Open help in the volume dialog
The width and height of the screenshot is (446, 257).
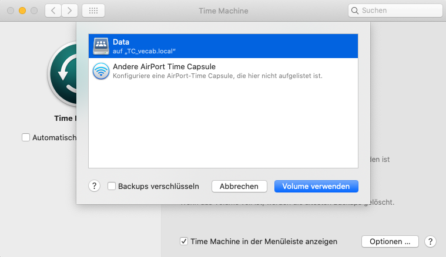(95, 186)
